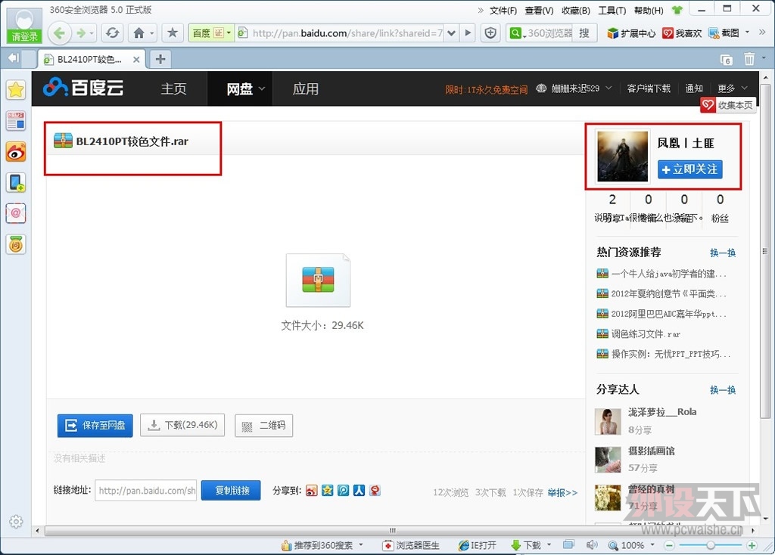This screenshot has width=775, height=555.
Task: Open the 扩展中心 extension center
Action: click(x=631, y=33)
